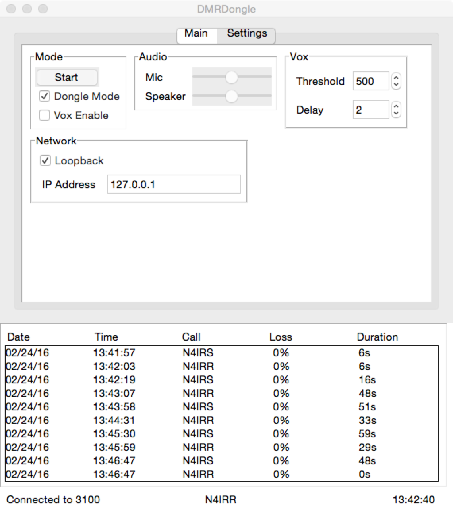Click the IP Address field 127.0.0.1
453x512 pixels.
(x=174, y=184)
